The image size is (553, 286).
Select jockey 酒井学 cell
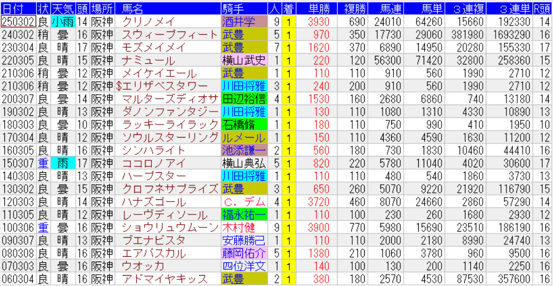(x=243, y=22)
